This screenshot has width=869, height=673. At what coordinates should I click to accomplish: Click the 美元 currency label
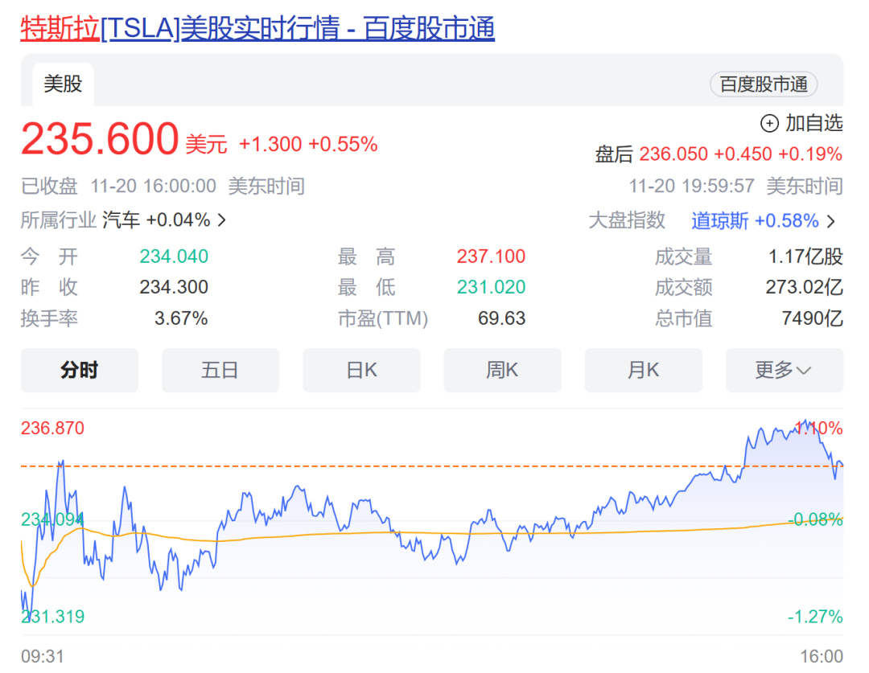click(x=206, y=145)
